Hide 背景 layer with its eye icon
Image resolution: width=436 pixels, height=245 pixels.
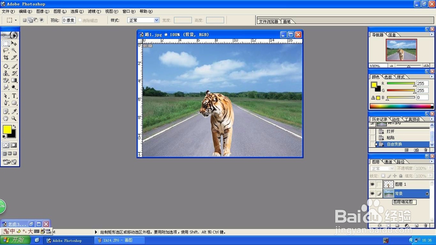pos(372,194)
